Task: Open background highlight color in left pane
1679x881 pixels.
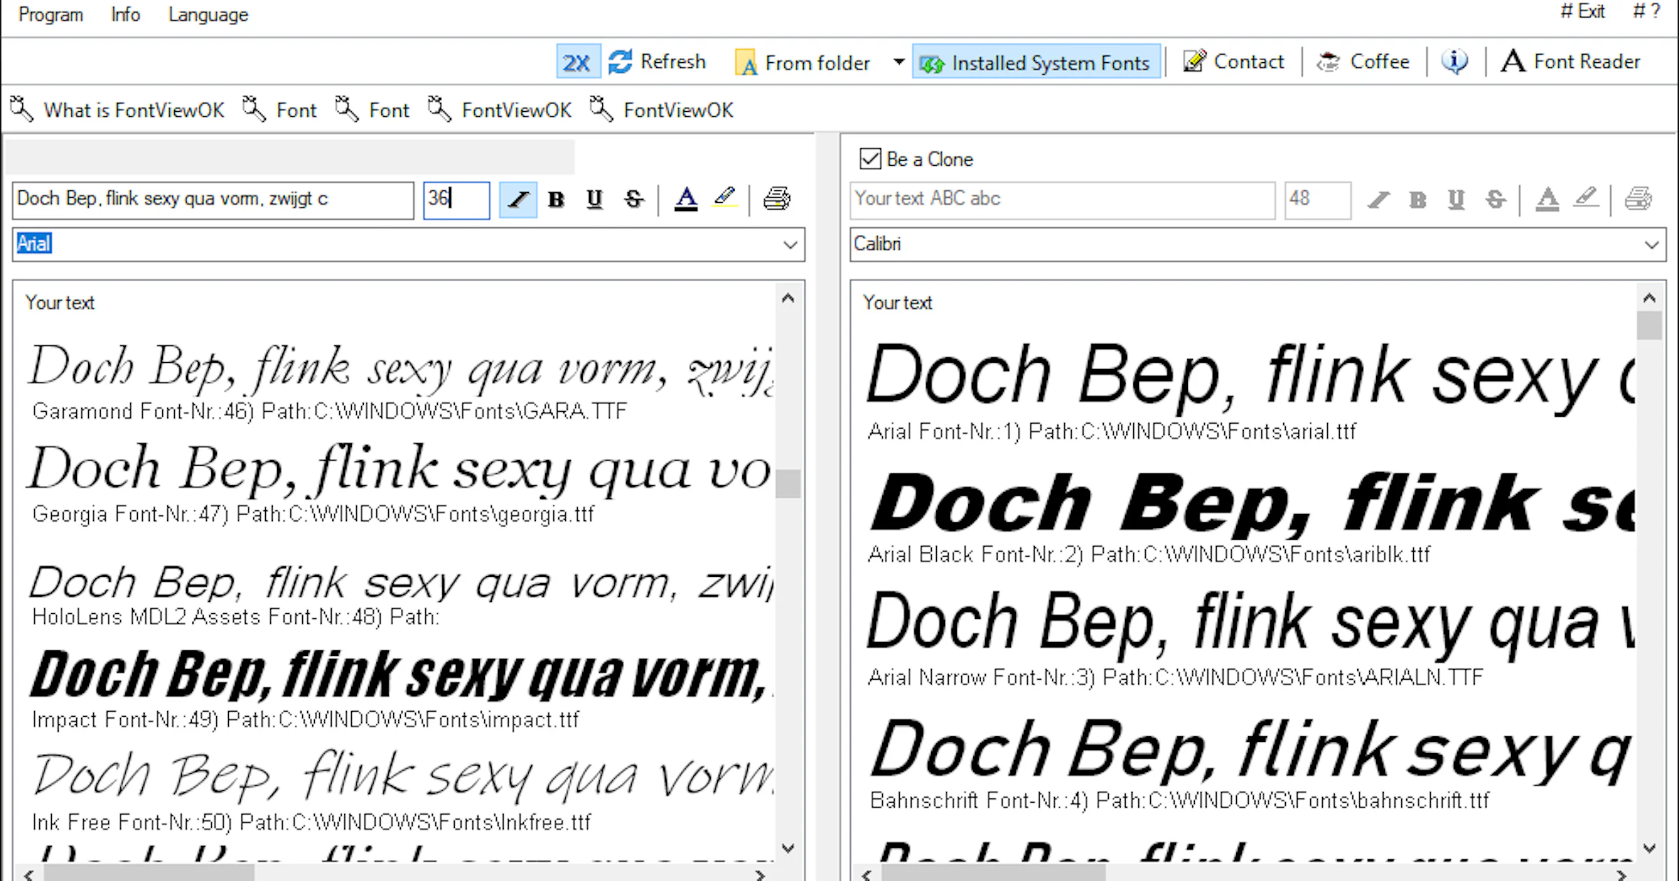Action: click(725, 199)
